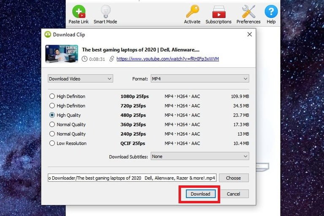Click the 34.5 MB file size
Viewport: 324px width, 216px height.
[x=241, y=106]
